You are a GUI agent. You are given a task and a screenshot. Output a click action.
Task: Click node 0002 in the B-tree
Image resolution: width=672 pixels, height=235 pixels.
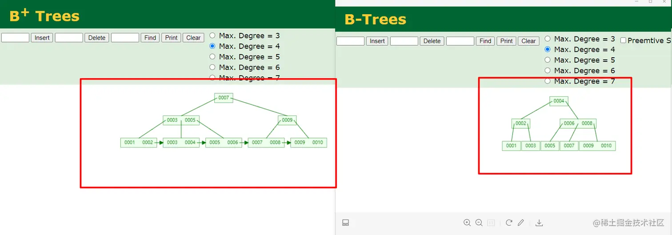pos(521,123)
